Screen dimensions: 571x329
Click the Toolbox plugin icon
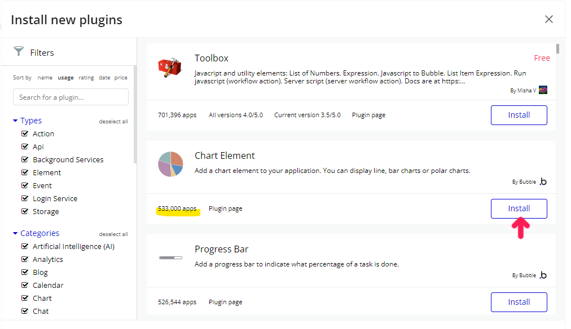tap(170, 67)
